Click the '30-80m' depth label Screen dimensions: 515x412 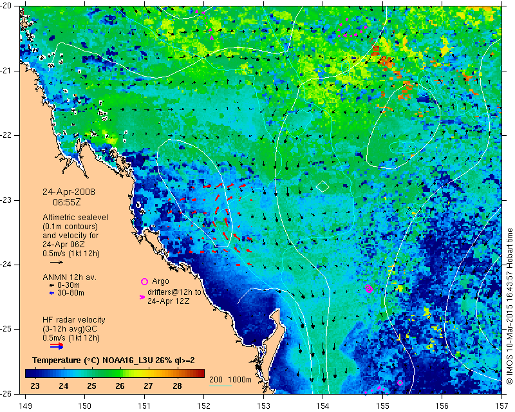tap(71, 293)
